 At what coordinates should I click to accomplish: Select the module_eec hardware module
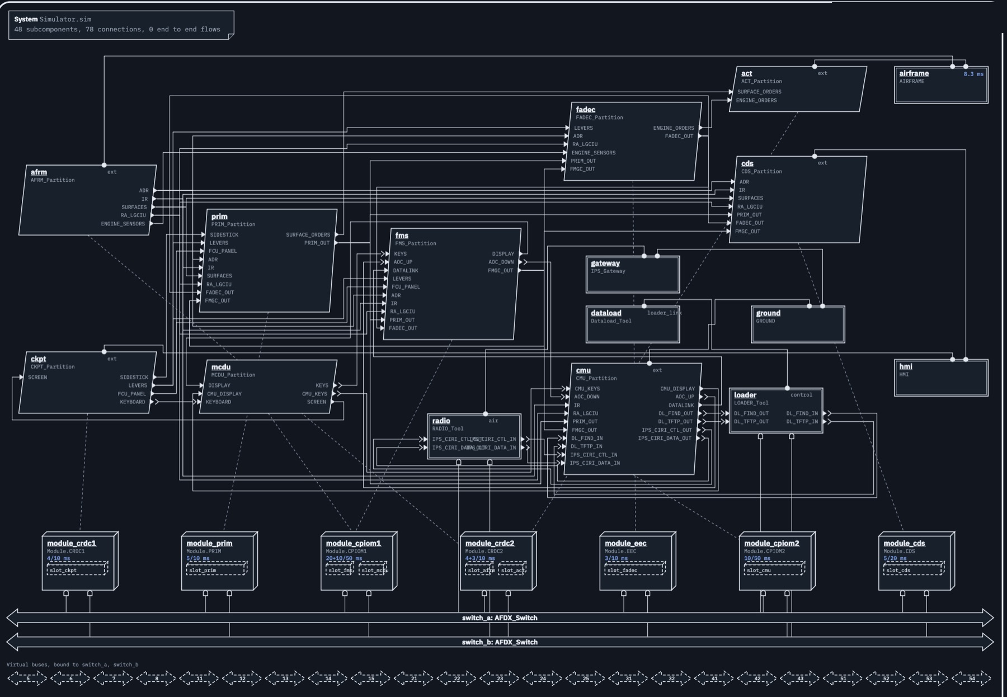click(638, 561)
